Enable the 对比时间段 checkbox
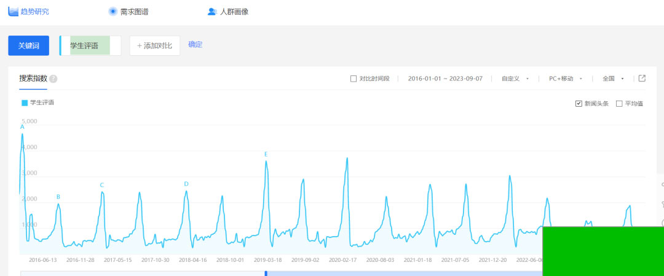 tap(353, 79)
